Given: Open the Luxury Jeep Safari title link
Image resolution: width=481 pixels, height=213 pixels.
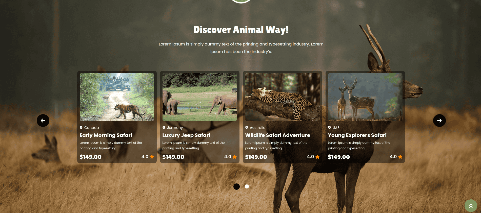Looking at the screenshot, I should [186, 135].
